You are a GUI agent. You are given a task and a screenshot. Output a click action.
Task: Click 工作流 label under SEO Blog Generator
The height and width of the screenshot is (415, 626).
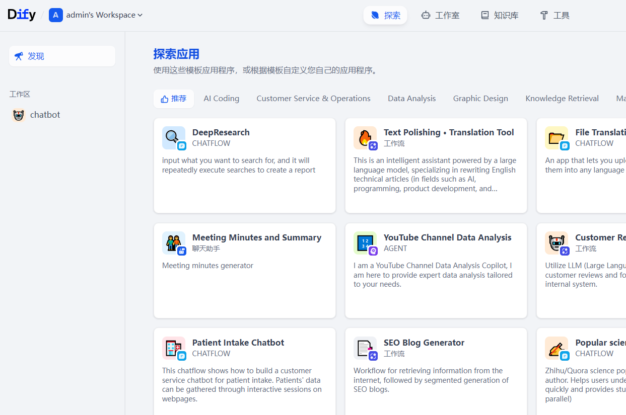[x=394, y=354]
